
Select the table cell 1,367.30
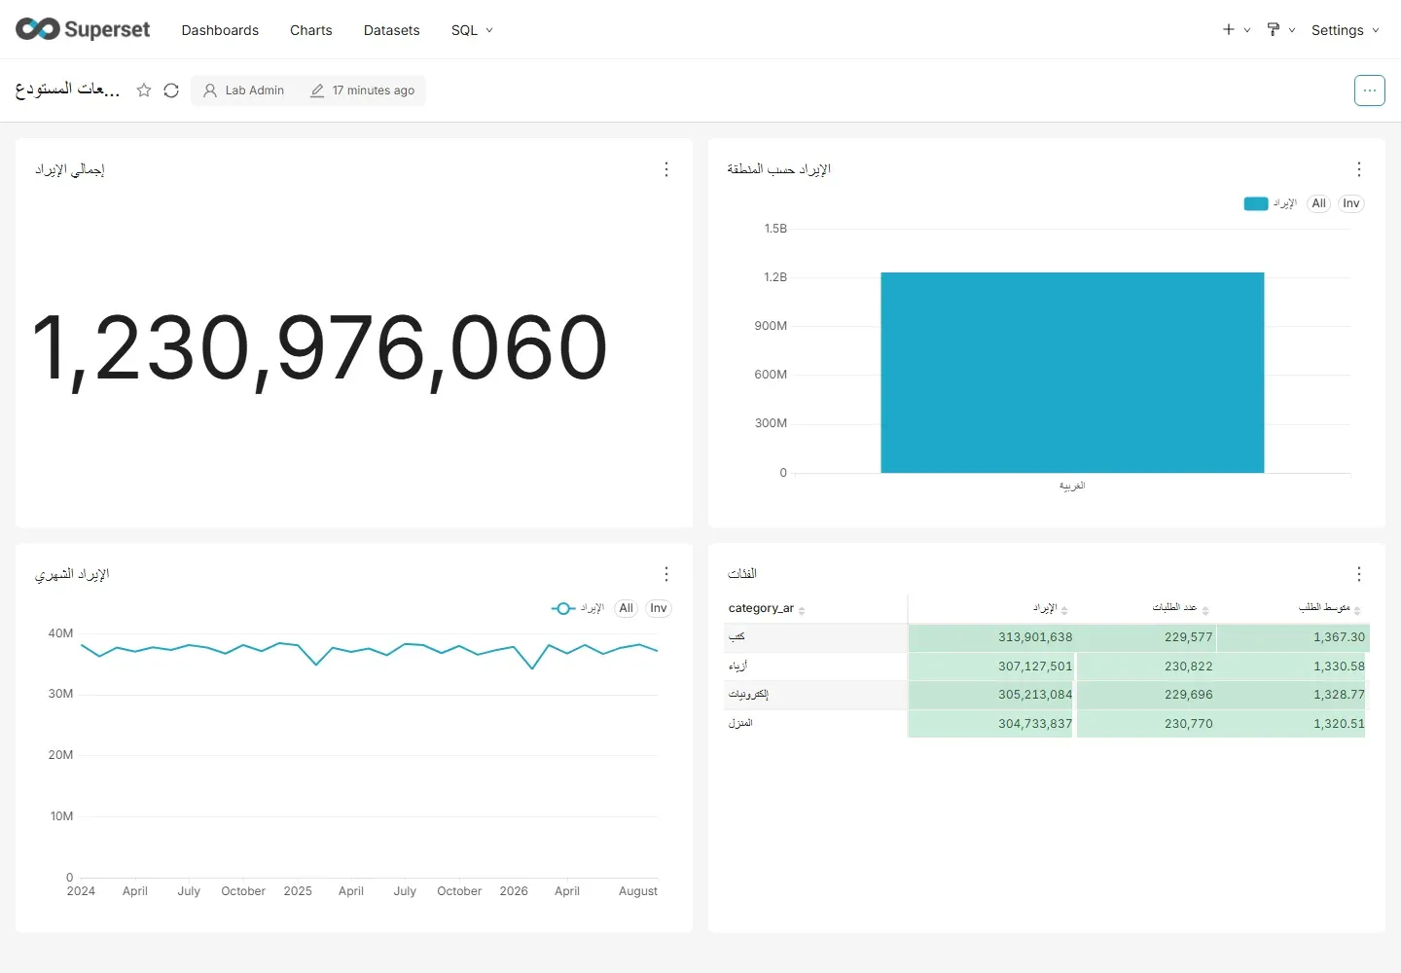point(1293,637)
